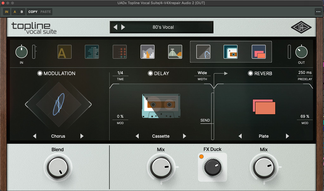Toggle the MODULATION power button
The width and height of the screenshot is (324, 191).
click(40, 73)
